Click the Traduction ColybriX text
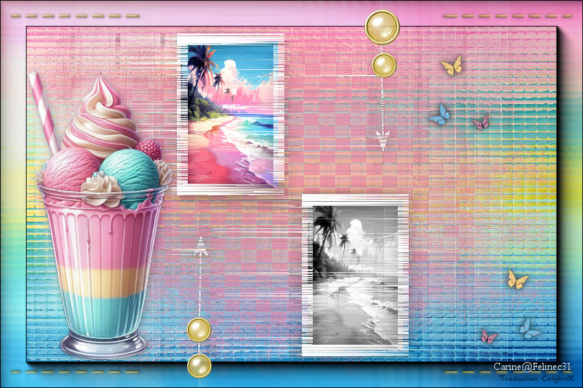 pos(536,378)
